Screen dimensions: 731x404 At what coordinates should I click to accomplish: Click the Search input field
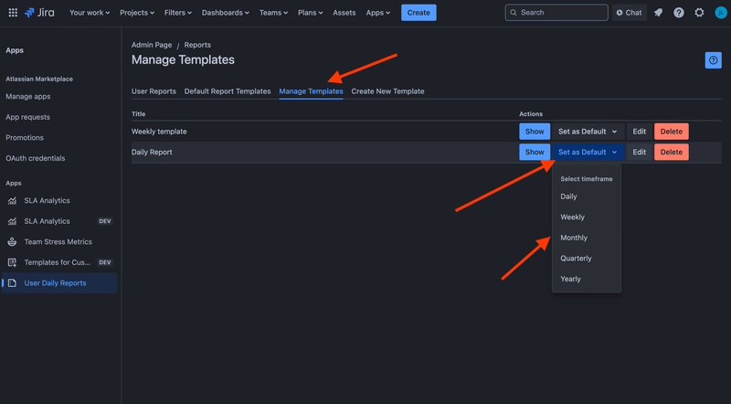[556, 13]
